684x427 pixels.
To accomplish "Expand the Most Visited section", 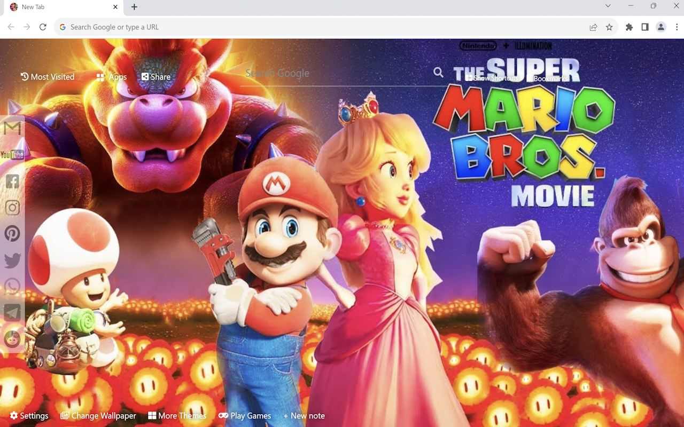I will click(x=47, y=77).
